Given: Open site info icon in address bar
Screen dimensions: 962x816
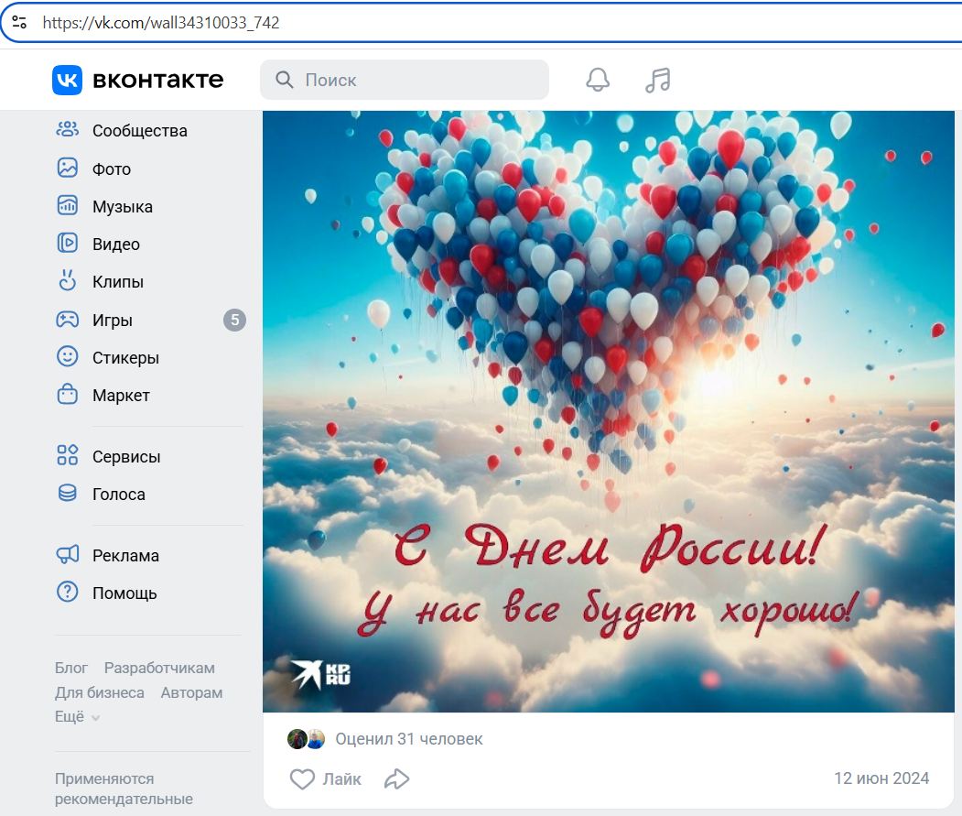Looking at the screenshot, I should [19, 23].
